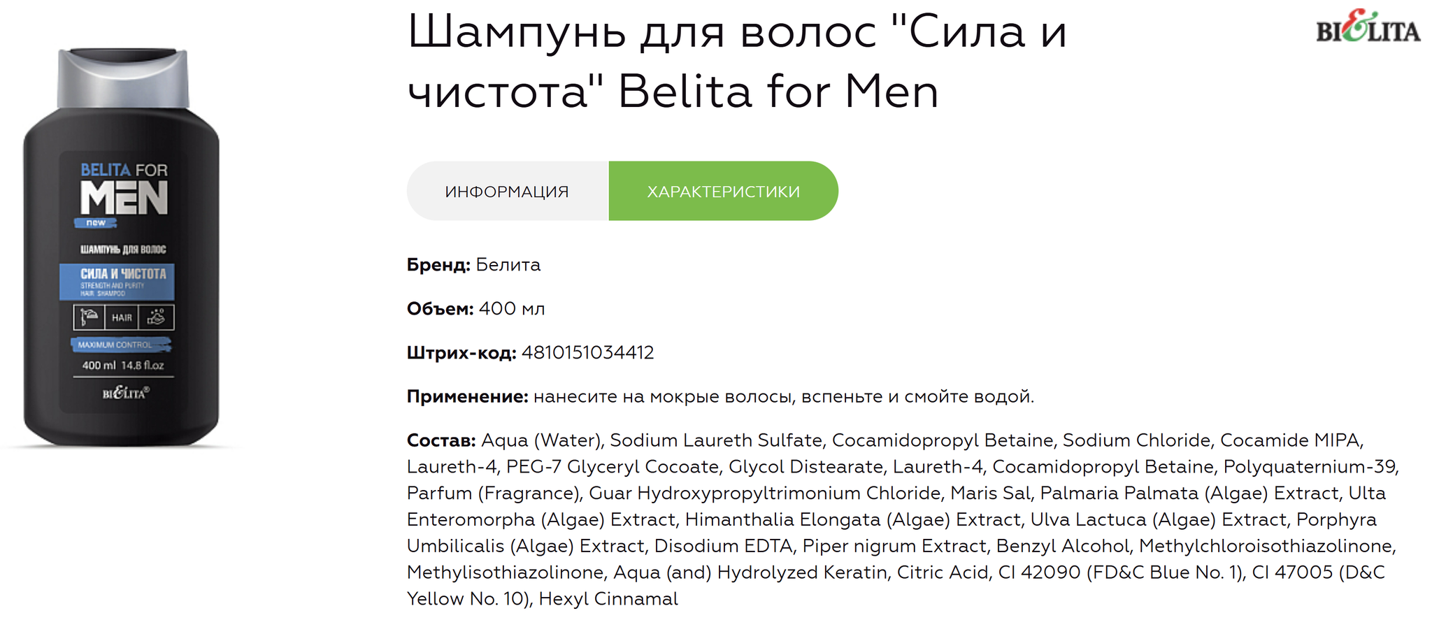Click the product title heading
The image size is (1432, 634).
pyautogui.click(x=737, y=61)
